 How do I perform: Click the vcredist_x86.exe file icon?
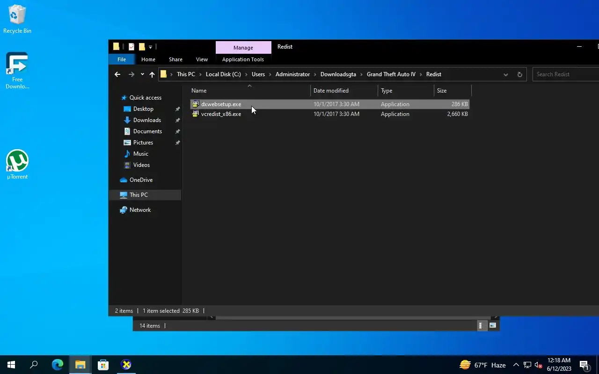[196, 114]
